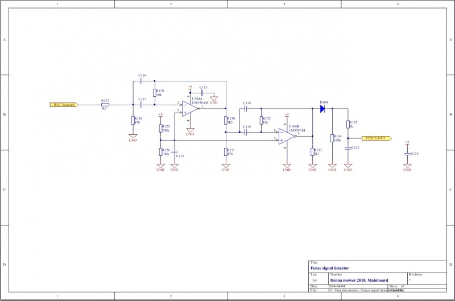
Task: Click capacitor C118
Action: [246, 108]
